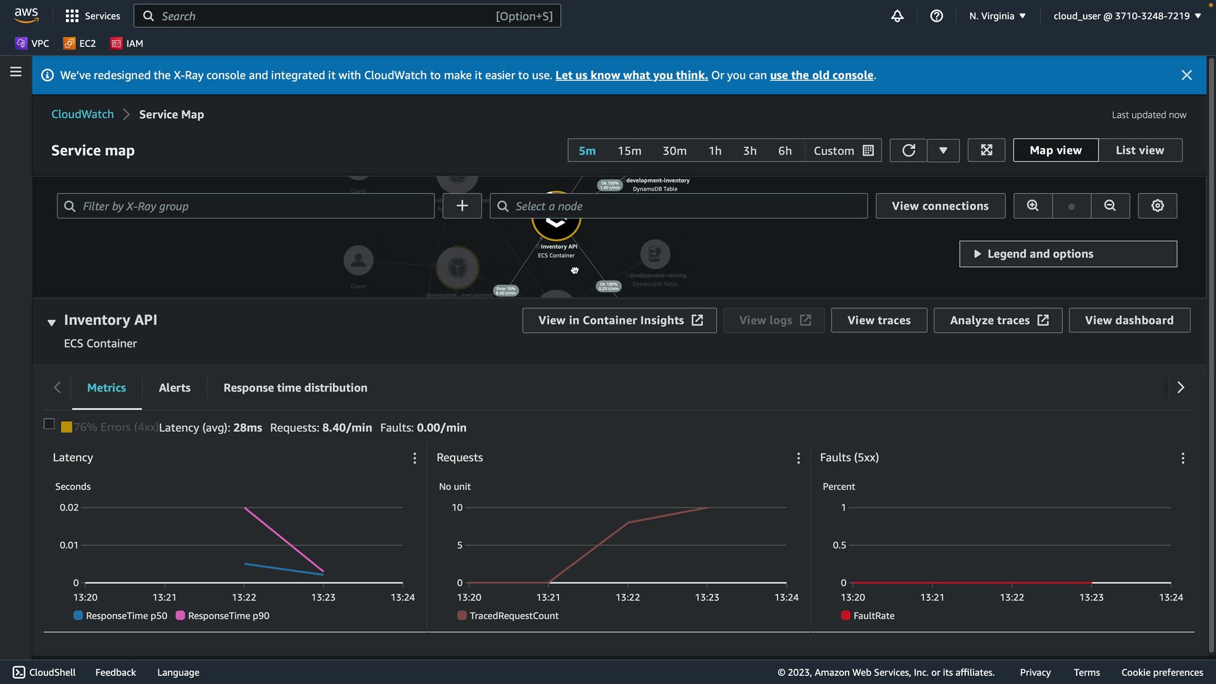
Task: Zoom out on the service map
Action: [1110, 206]
